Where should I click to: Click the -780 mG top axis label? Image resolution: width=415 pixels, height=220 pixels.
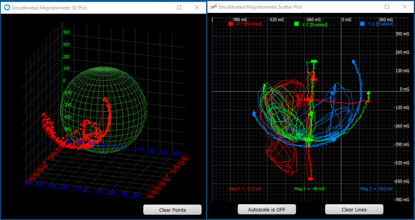[239, 20]
